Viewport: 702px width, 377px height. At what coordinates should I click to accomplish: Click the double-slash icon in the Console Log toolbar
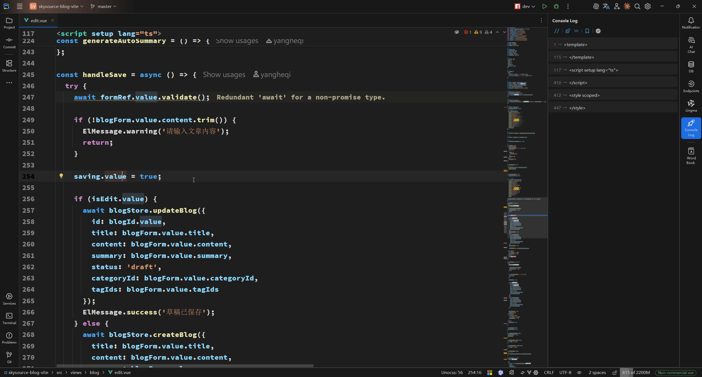click(x=556, y=31)
